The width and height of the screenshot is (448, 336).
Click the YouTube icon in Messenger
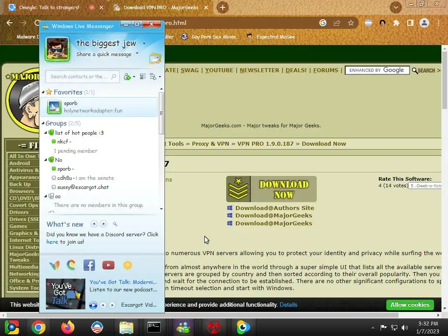tap(108, 265)
